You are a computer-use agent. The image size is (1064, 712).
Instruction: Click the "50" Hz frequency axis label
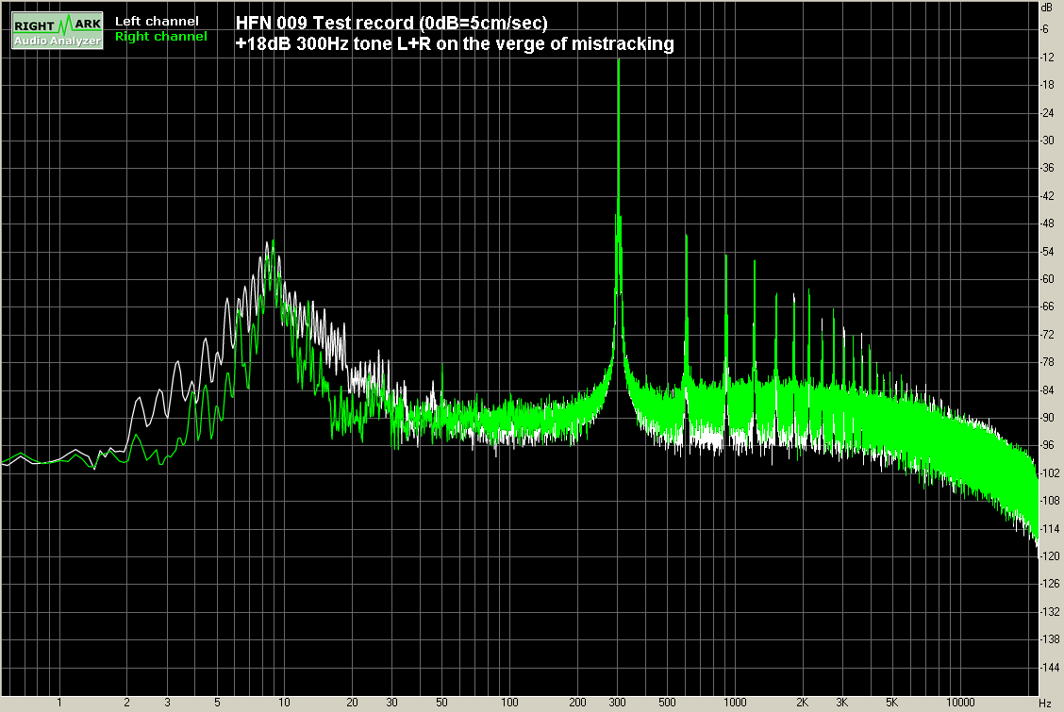pyautogui.click(x=441, y=703)
